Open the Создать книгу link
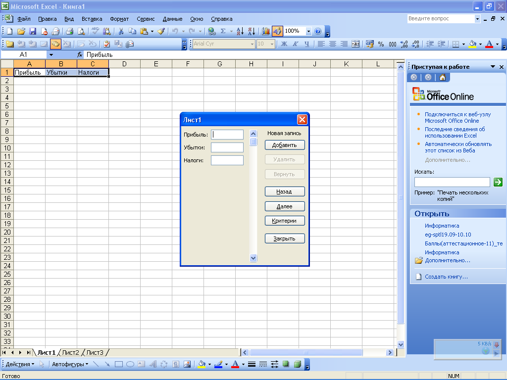Screen dimensions: 507x380 [446, 277]
